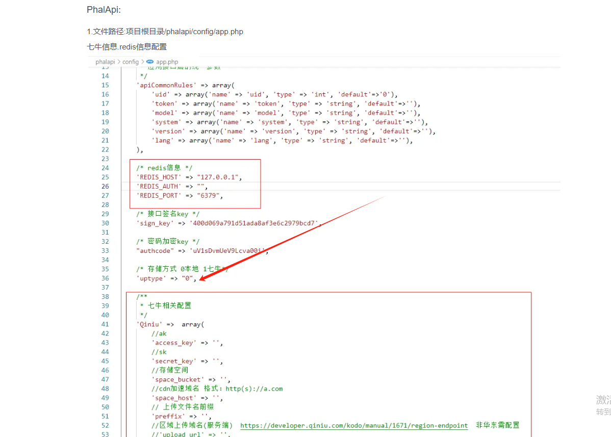Click the 'secret_key' => '' line

point(187,361)
